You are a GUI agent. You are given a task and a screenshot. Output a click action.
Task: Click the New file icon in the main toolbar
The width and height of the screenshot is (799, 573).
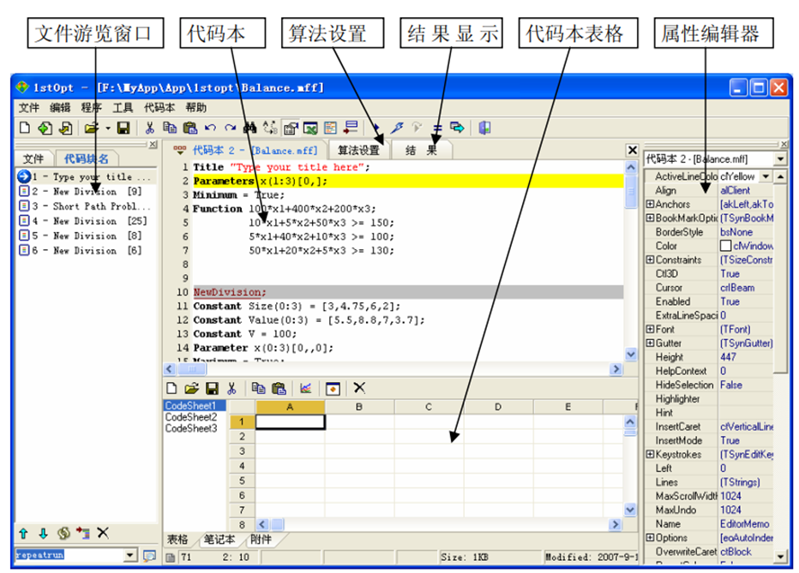point(25,128)
